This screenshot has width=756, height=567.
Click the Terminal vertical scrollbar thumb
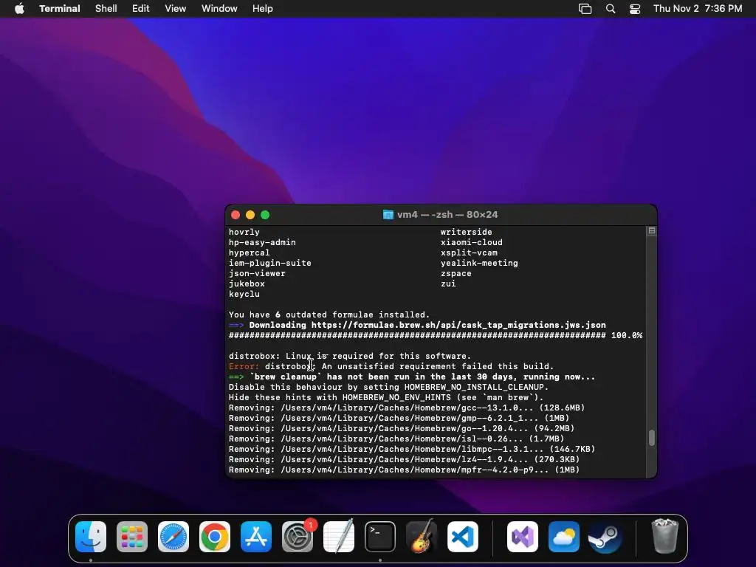651,438
